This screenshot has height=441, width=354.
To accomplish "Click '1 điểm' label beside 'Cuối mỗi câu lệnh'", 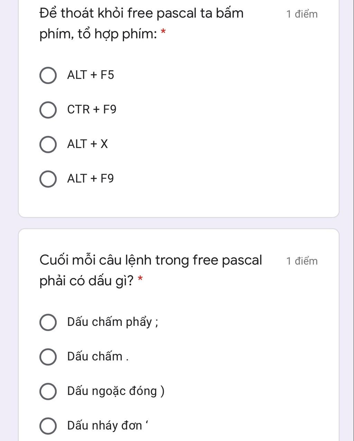I will [302, 261].
